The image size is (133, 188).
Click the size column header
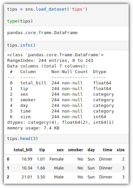(120, 150)
